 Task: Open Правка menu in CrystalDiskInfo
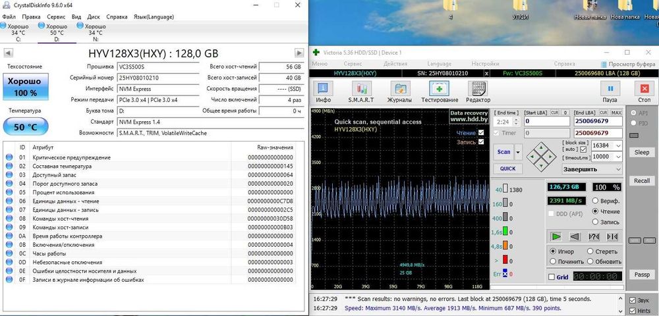pyautogui.click(x=31, y=16)
